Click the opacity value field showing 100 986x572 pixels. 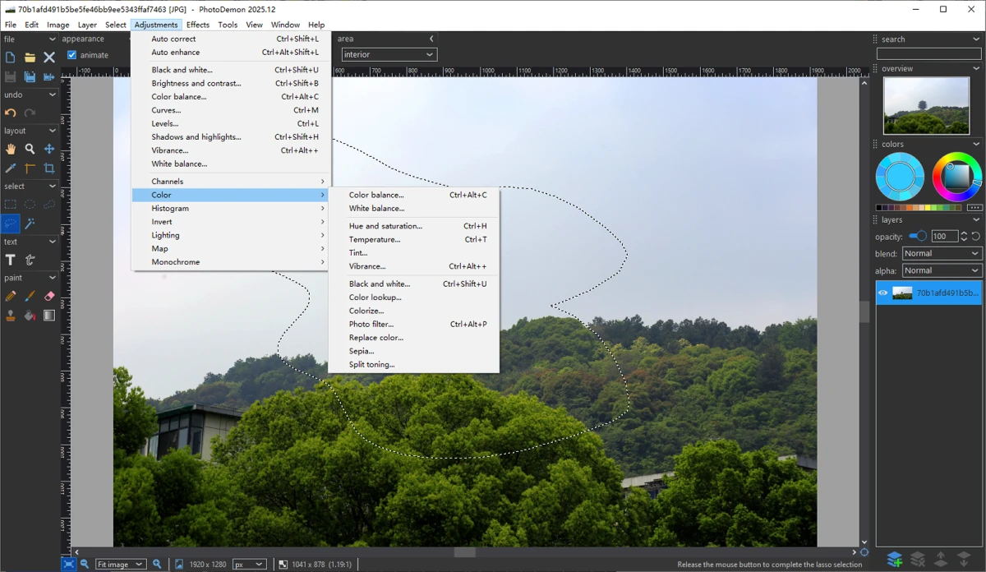tap(943, 236)
